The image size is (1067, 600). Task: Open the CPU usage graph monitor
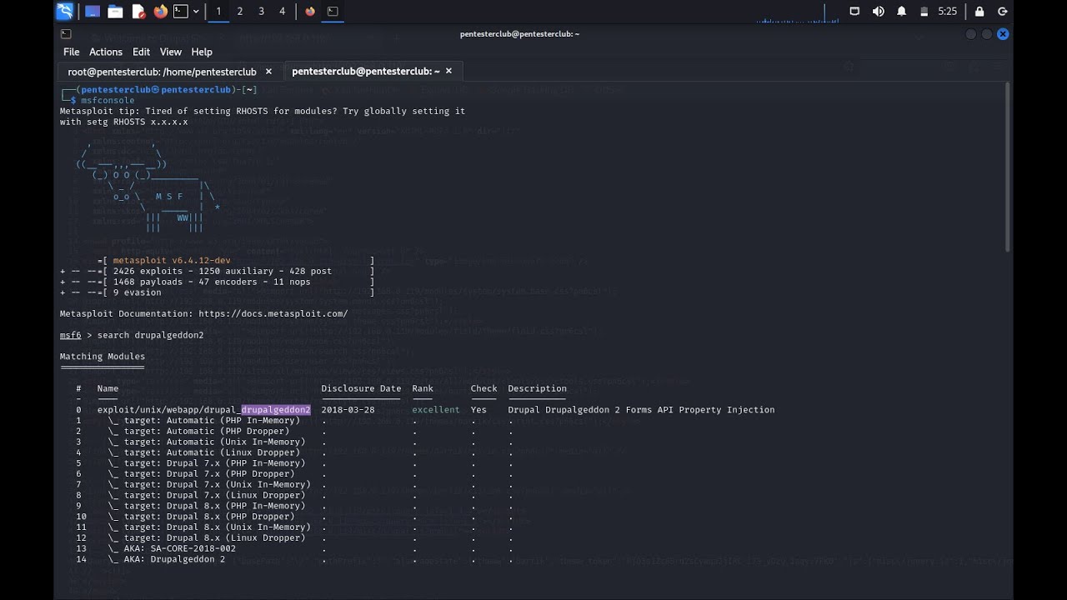tap(799, 12)
